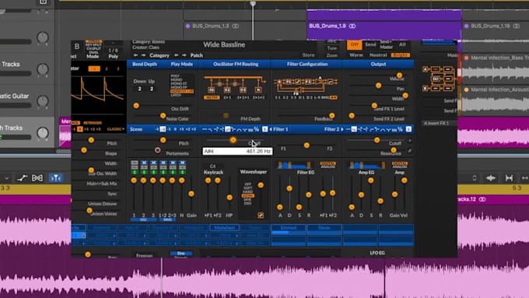
Task: Solo oscillator 1 in the mixer
Action: coord(135,167)
